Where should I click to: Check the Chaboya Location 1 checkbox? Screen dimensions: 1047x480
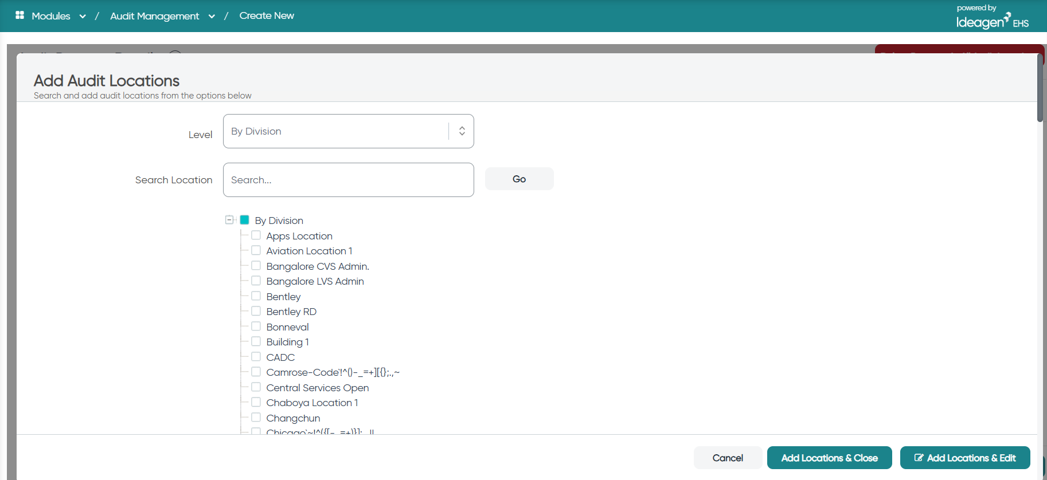pos(256,402)
